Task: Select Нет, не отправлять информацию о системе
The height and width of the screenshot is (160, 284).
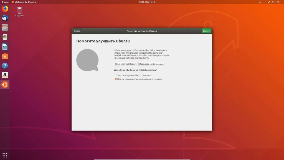Action: point(138,79)
